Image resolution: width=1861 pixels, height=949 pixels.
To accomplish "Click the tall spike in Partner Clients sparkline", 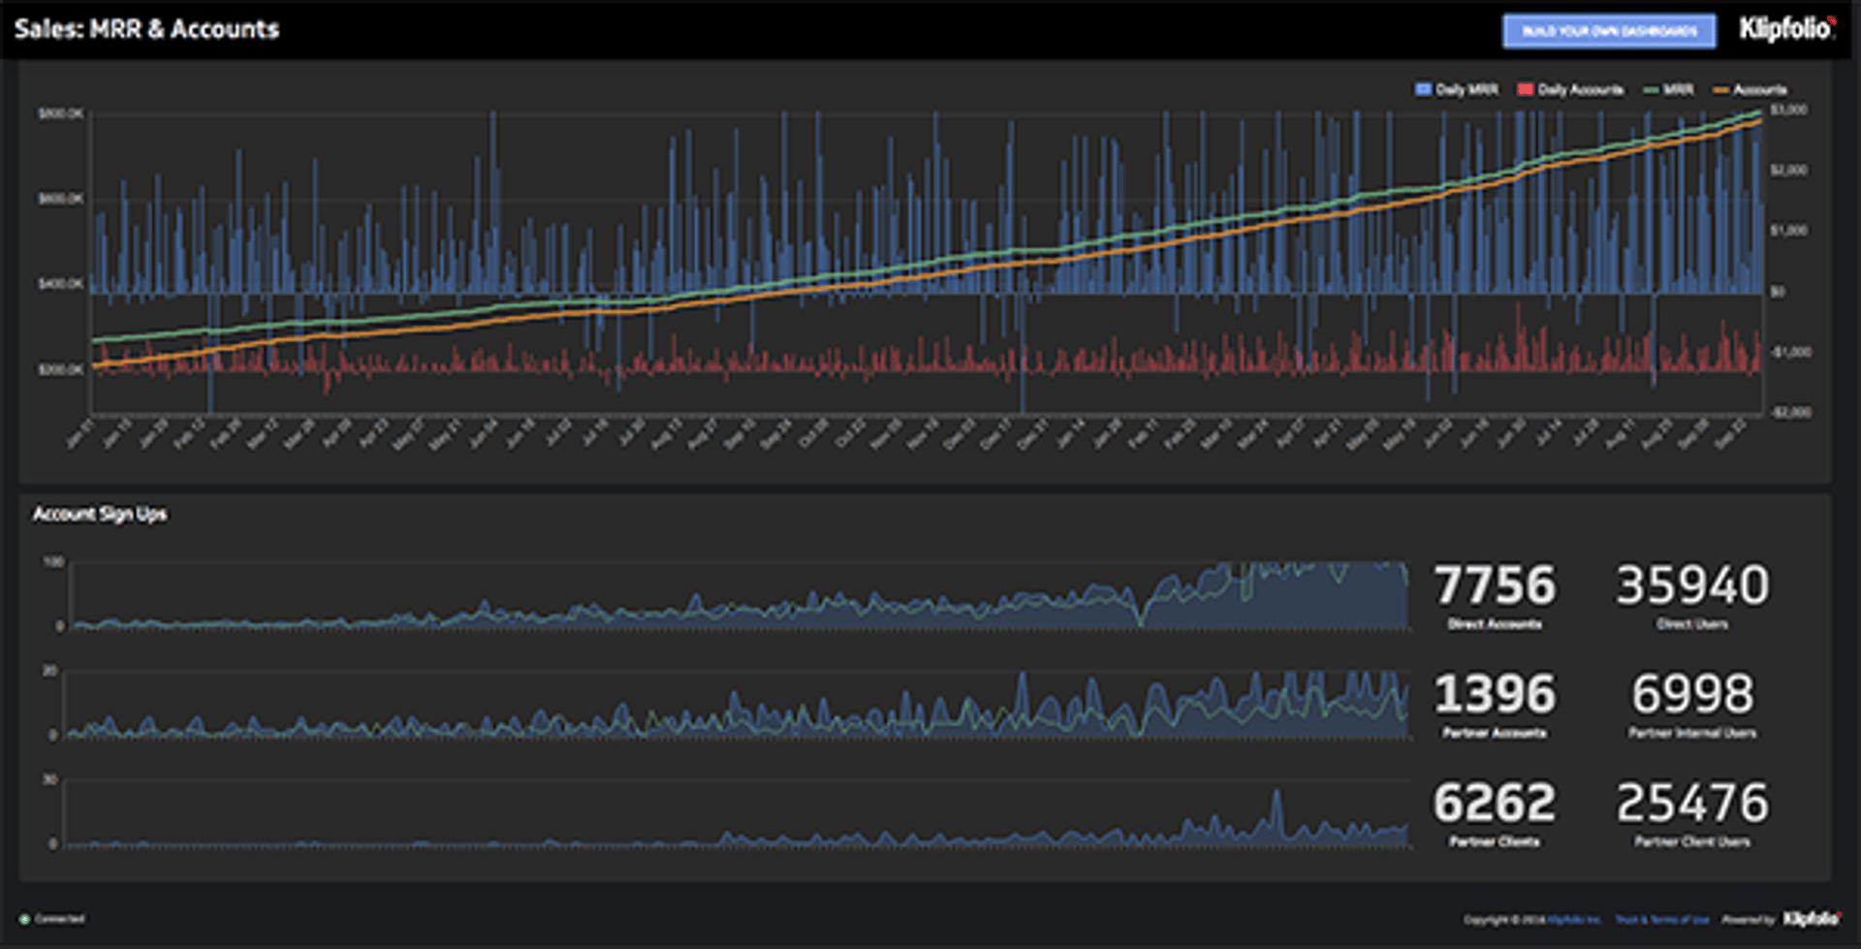I will pyautogui.click(x=1277, y=805).
